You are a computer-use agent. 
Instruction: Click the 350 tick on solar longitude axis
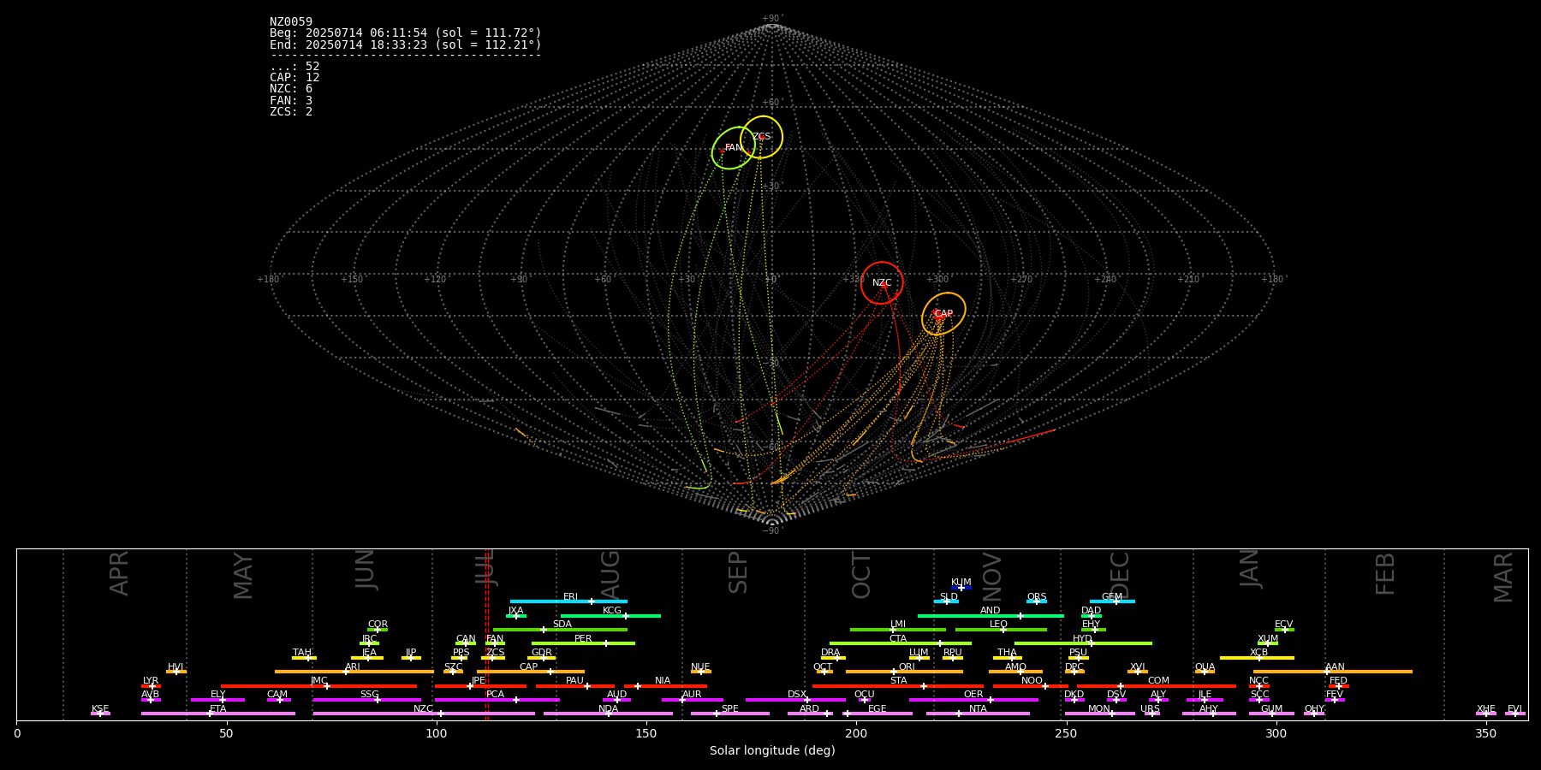(1485, 733)
